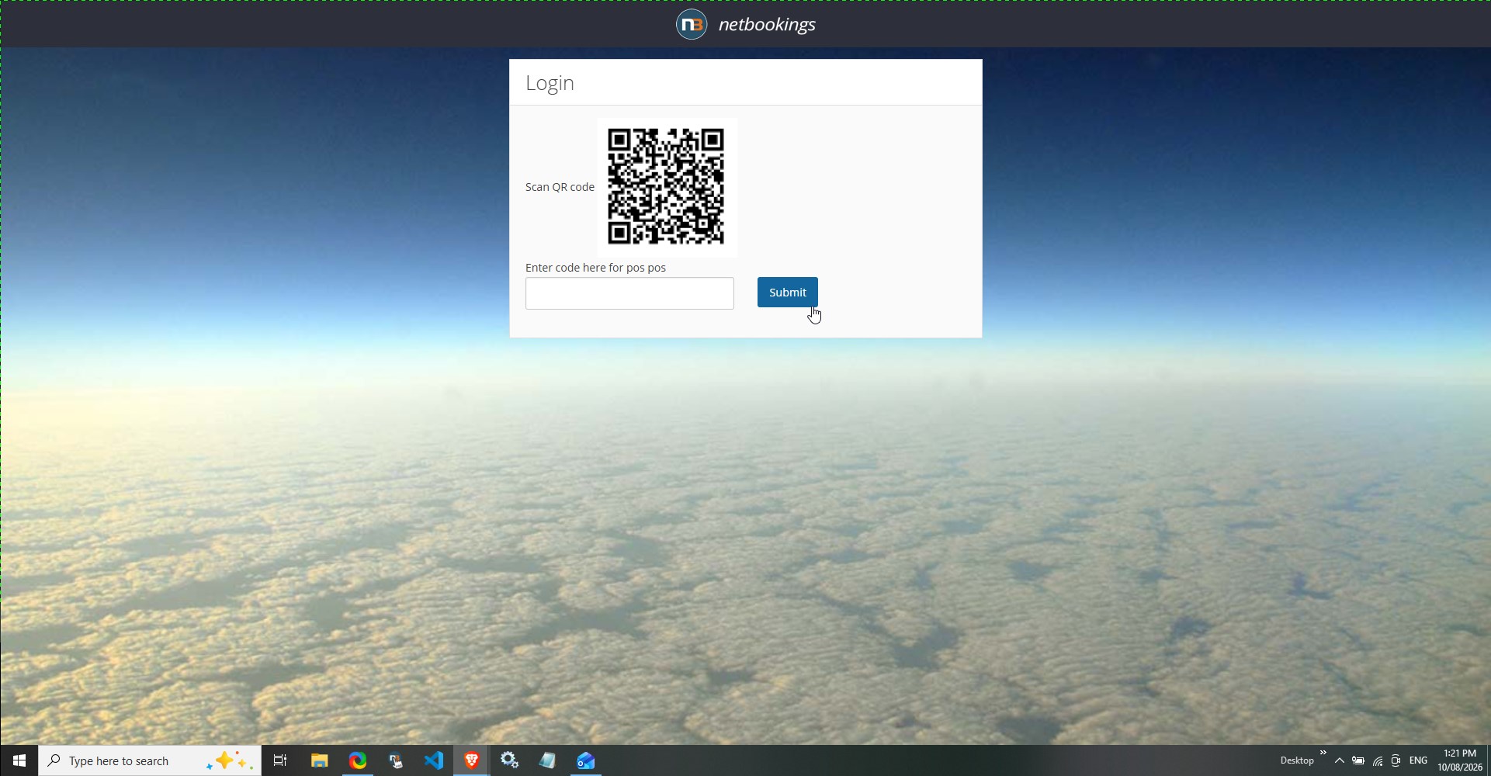Expand the Desktop toolbar double-chevron
Viewport: 1491px width, 776px height.
point(1323,753)
